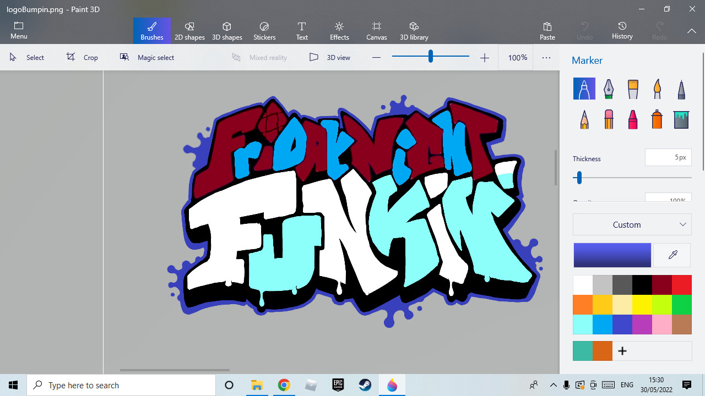Screen dimensions: 705x396
Task: Click the canvas vertical scrollbar
Action: point(555,167)
